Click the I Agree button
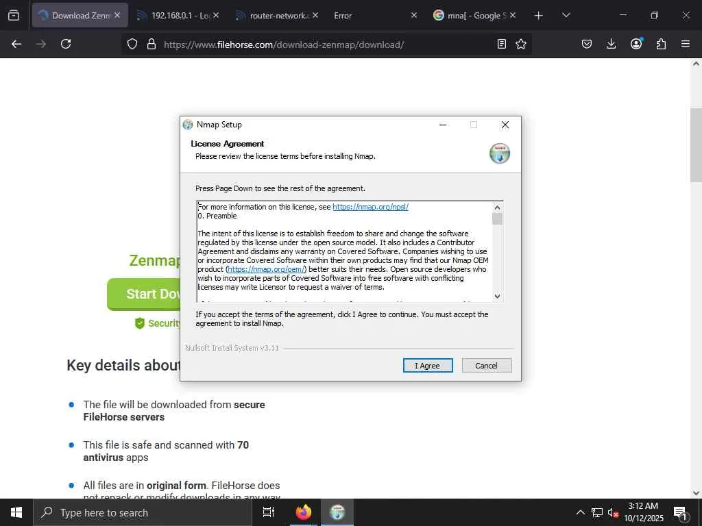The height and width of the screenshot is (526, 702). tap(428, 366)
